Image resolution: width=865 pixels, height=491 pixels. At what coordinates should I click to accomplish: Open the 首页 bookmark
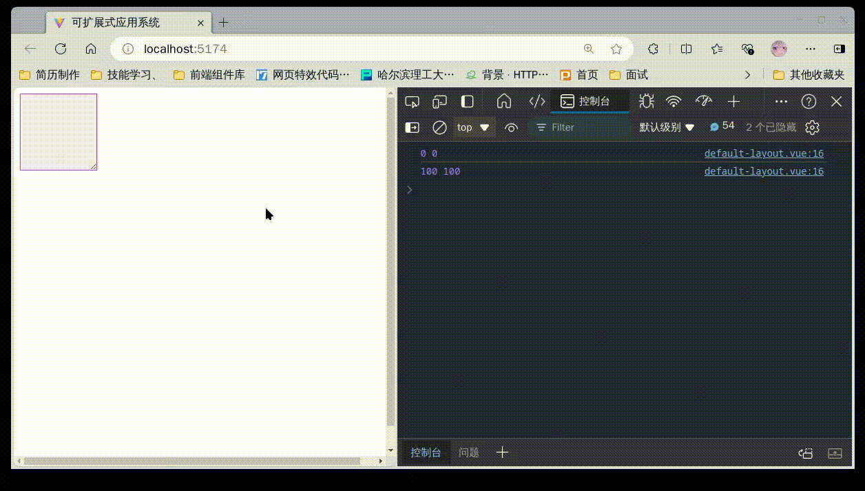(x=579, y=75)
